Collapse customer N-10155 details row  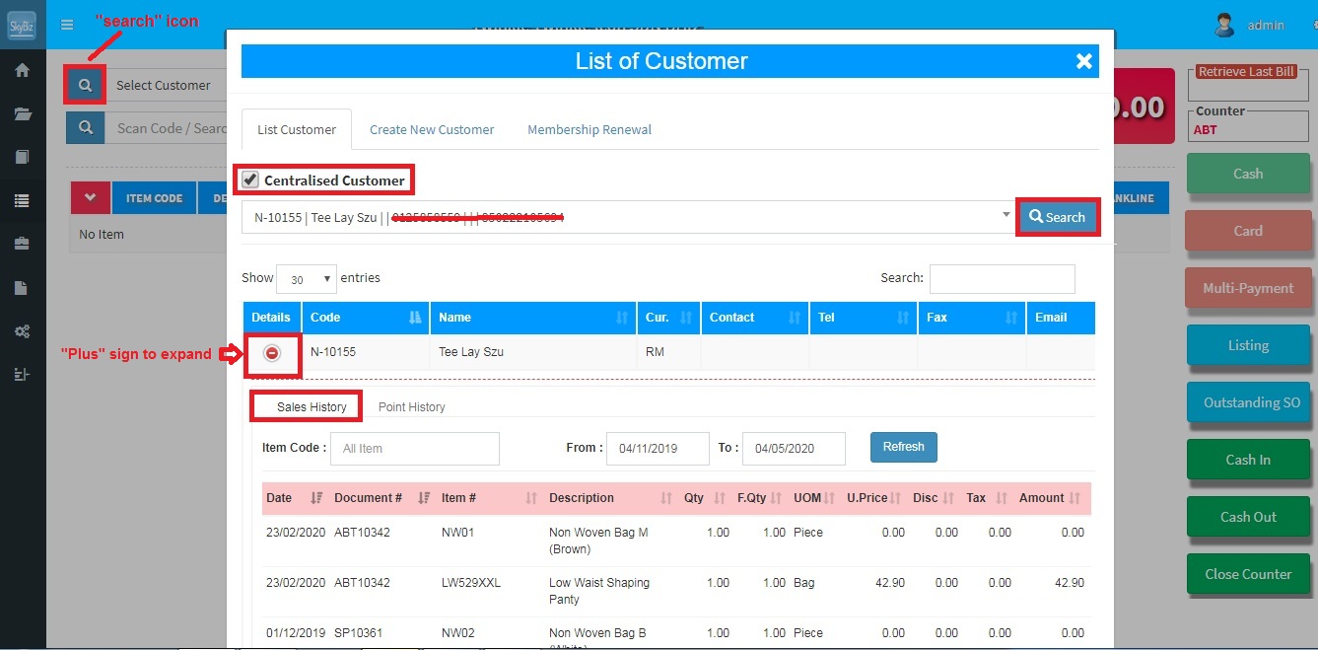tap(272, 353)
